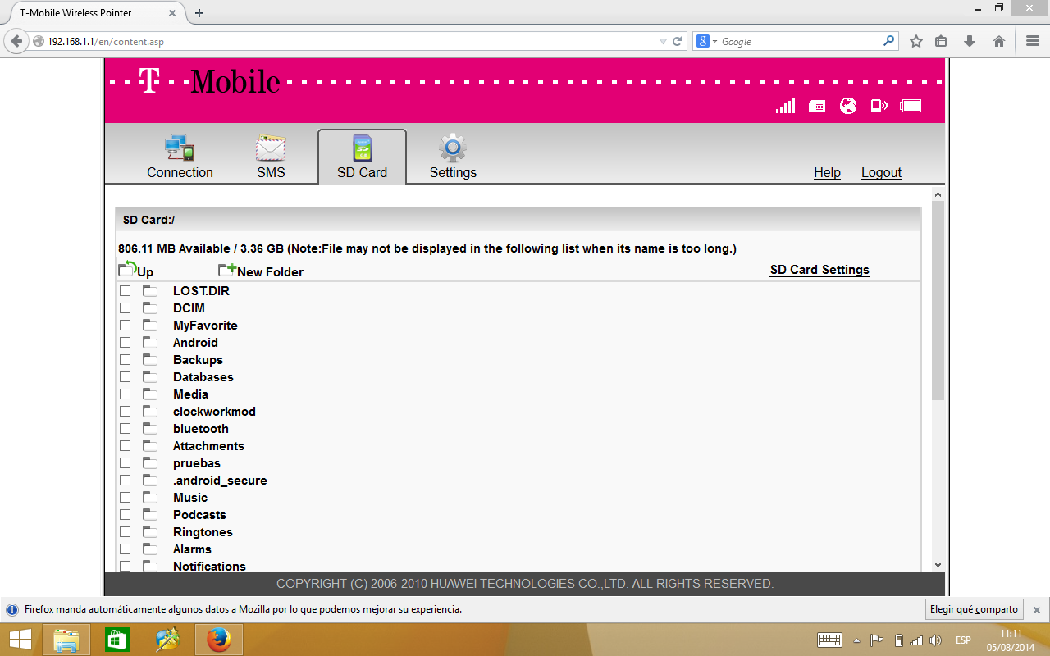Click the signal strength bars icon
The height and width of the screenshot is (656, 1050).
click(785, 106)
